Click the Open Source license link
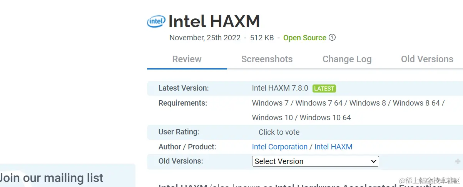Image resolution: width=463 pixels, height=187 pixels. tap(305, 38)
